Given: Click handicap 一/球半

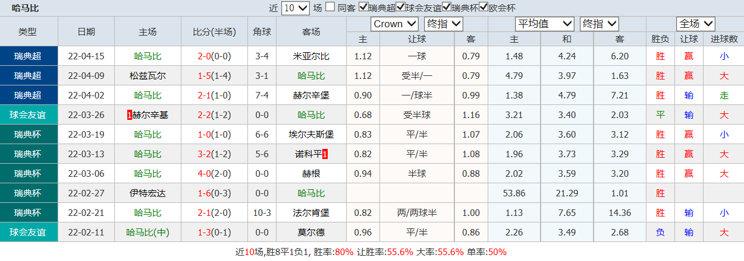Looking at the screenshot, I should click(417, 96).
